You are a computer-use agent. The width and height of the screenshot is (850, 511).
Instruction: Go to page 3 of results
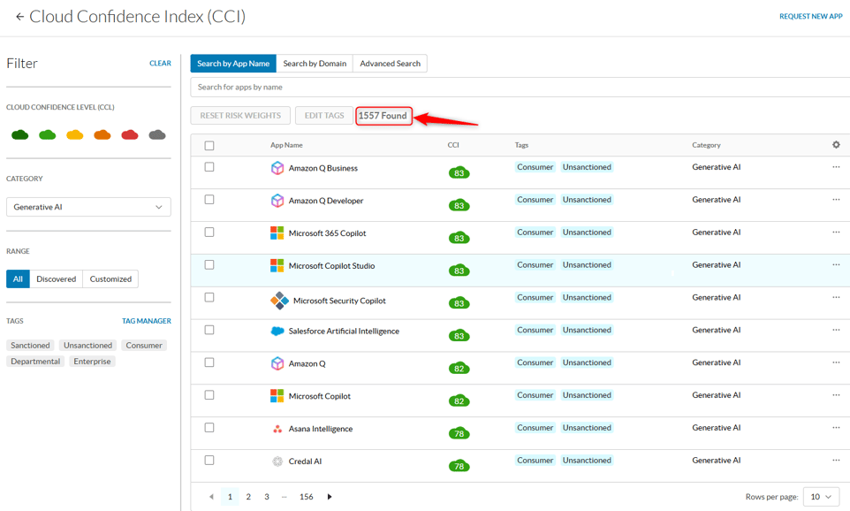point(267,496)
